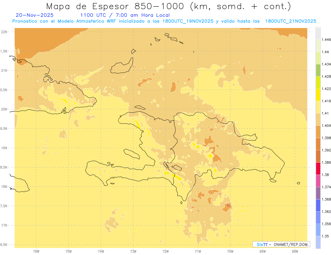Click the '17N' latitude label

[4, 225]
